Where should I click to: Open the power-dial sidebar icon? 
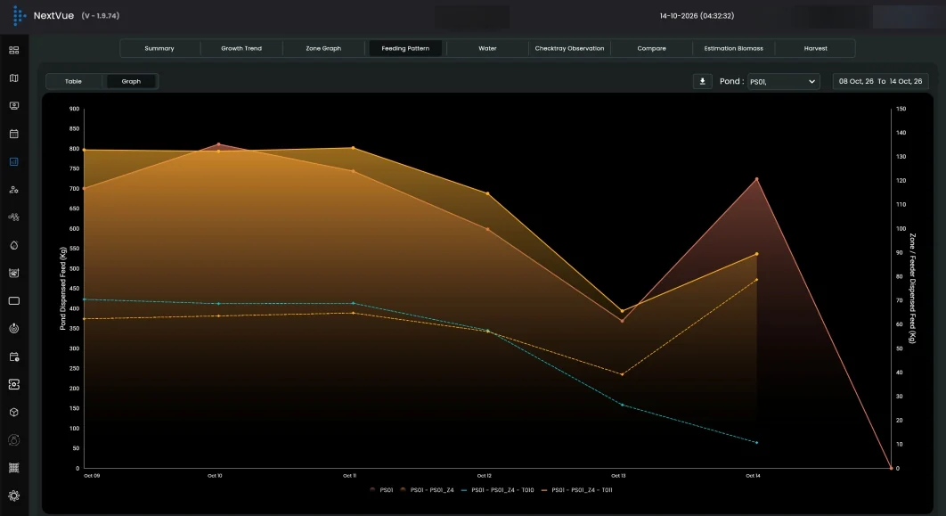click(14, 328)
